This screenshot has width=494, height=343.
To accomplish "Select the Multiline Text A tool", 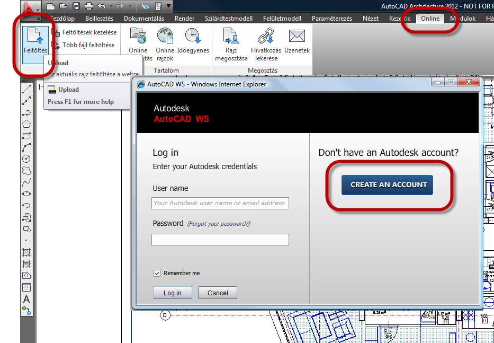I will pos(26,299).
